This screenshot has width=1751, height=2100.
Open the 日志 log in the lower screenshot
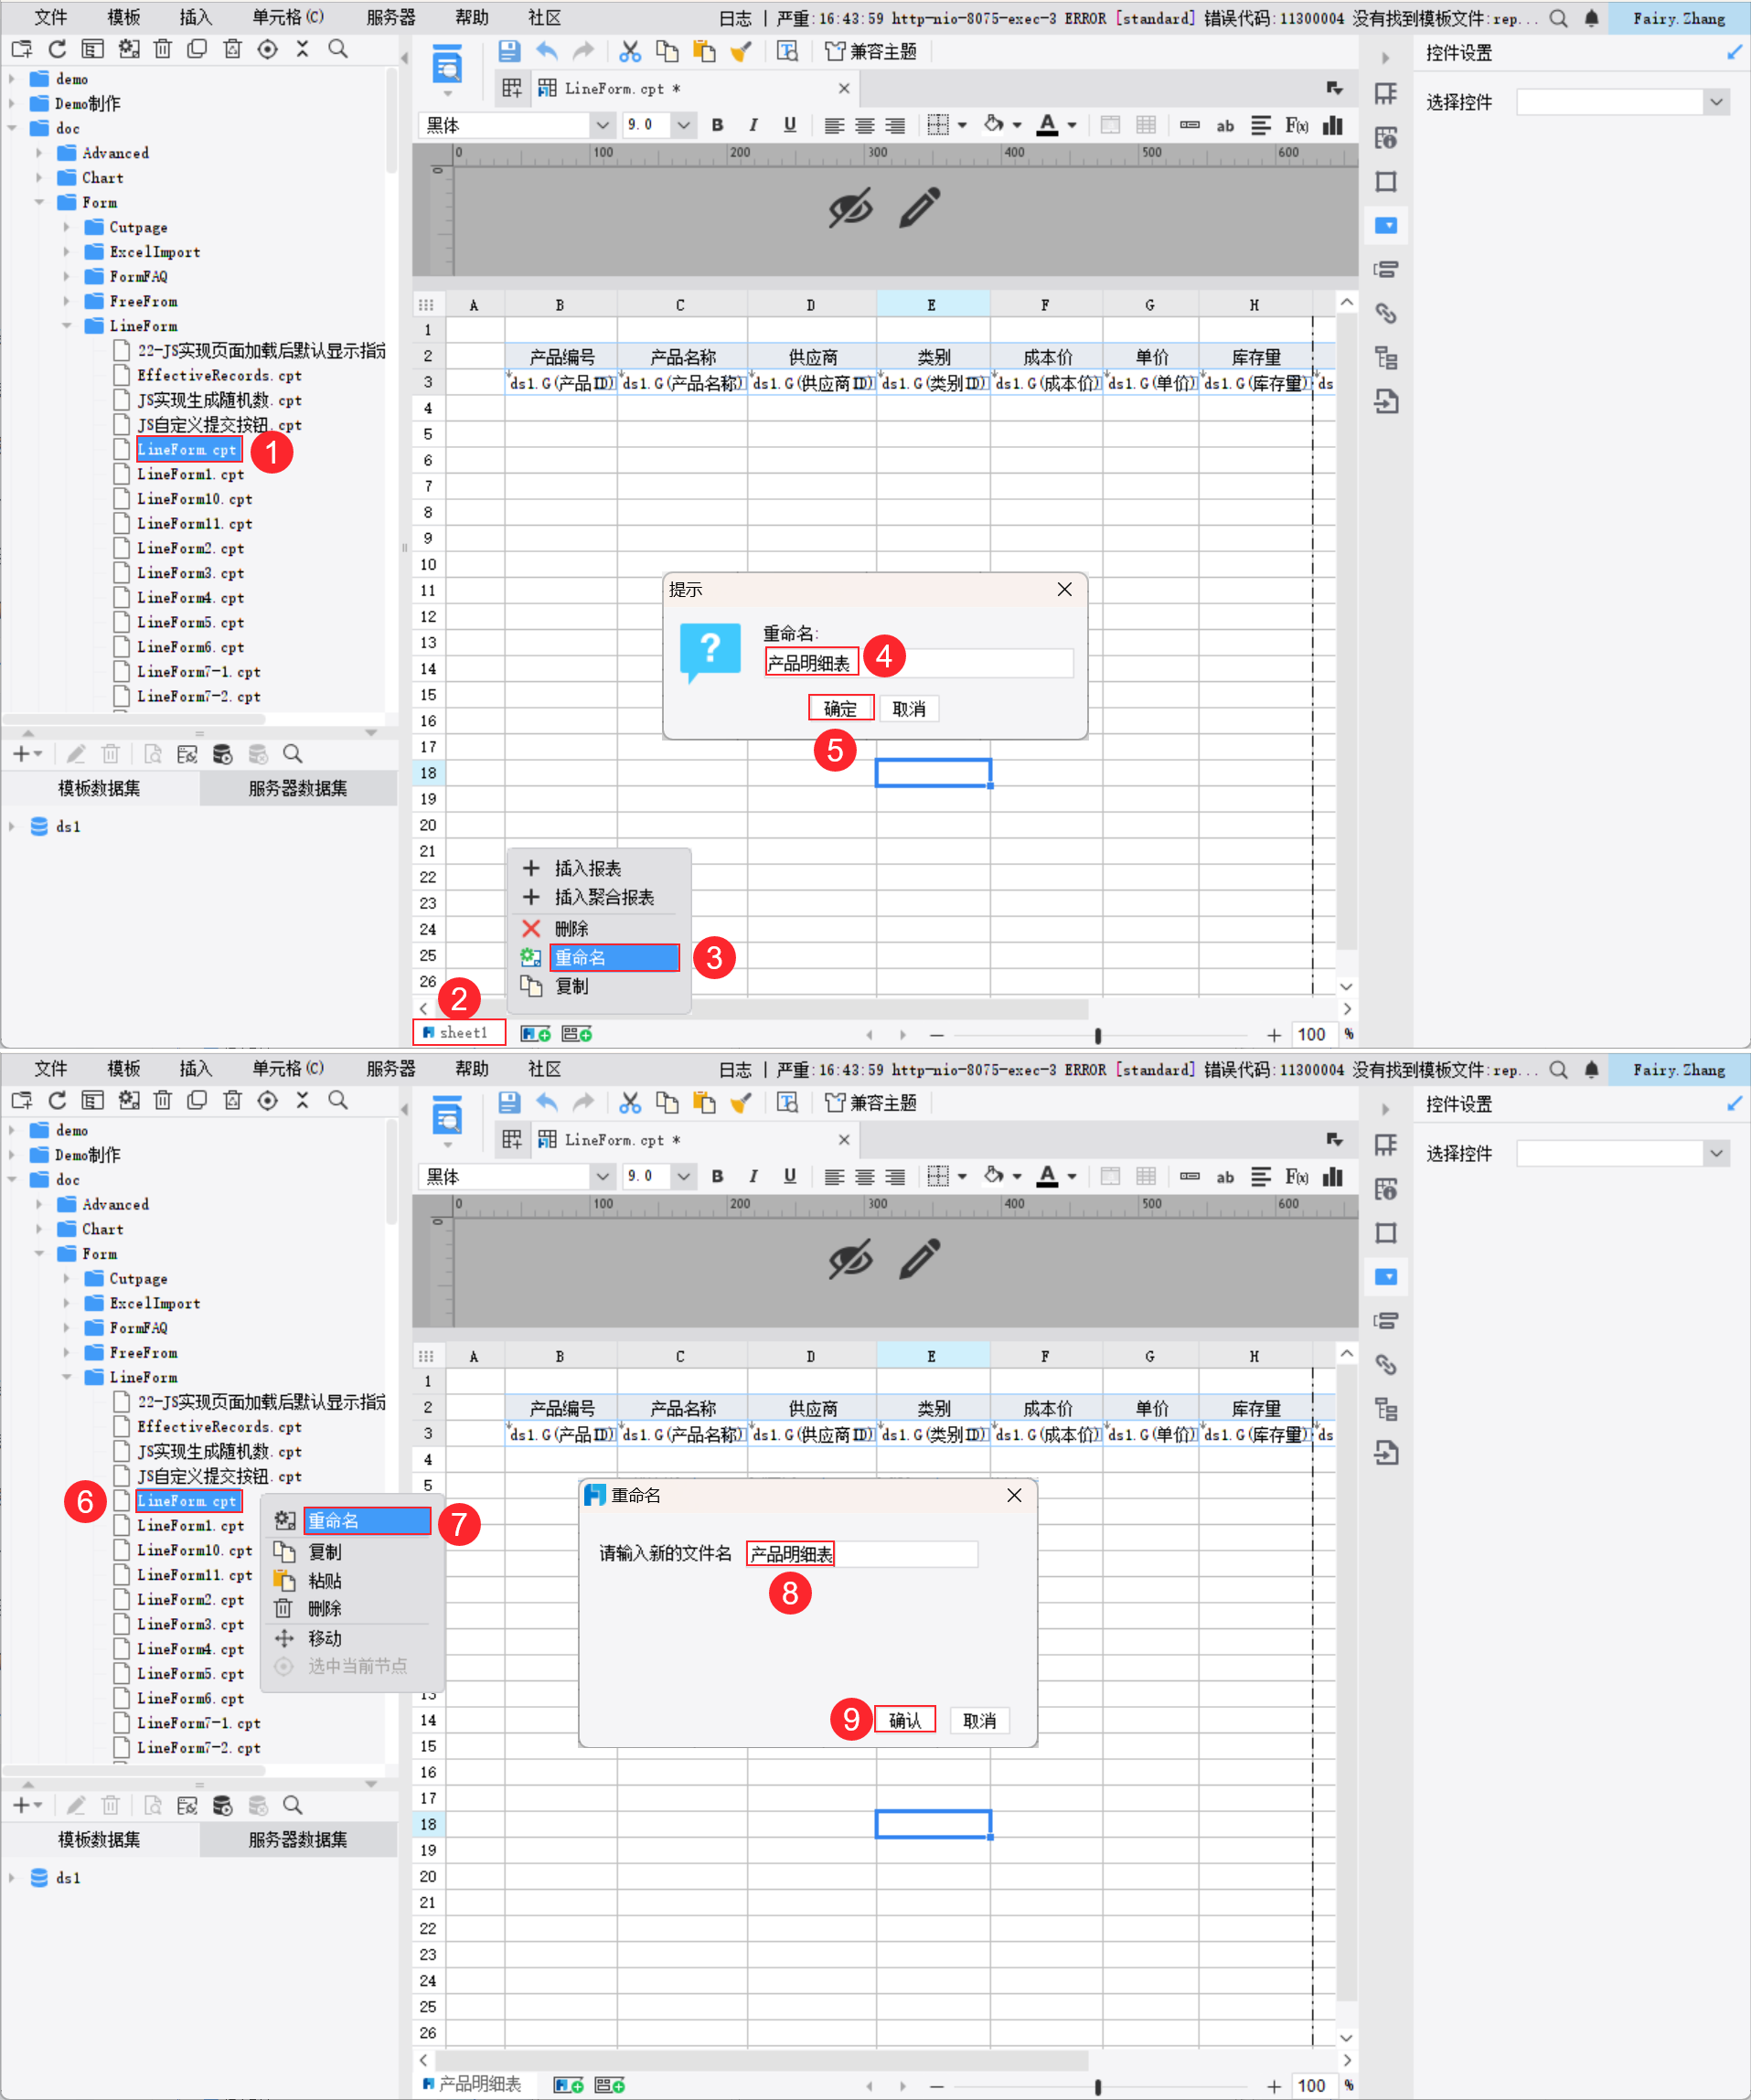[735, 1069]
